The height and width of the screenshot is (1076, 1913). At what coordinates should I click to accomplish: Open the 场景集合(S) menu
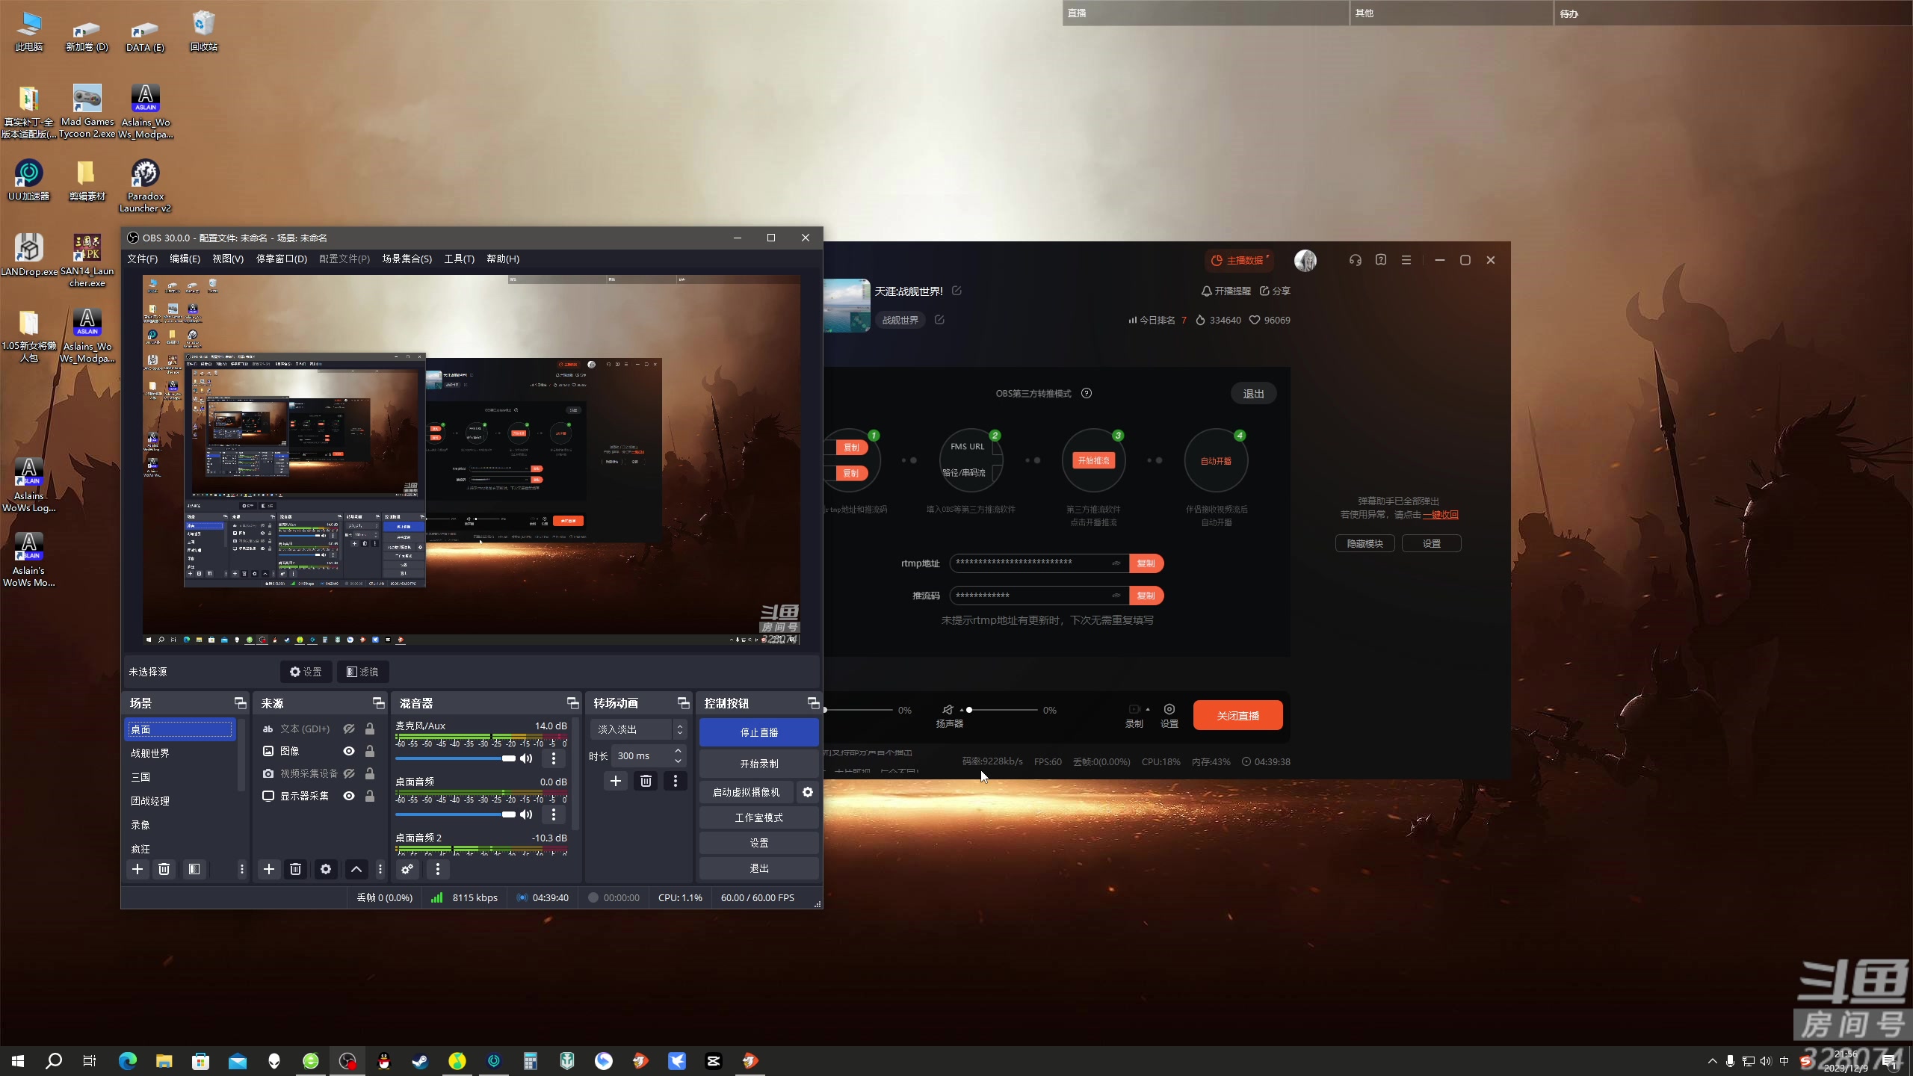(x=407, y=259)
